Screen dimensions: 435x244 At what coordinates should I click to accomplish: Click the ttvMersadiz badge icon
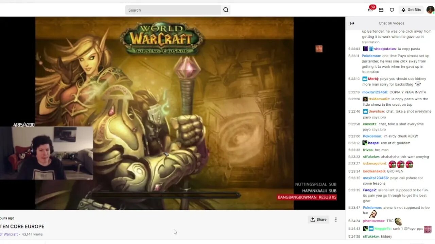tap(365, 99)
